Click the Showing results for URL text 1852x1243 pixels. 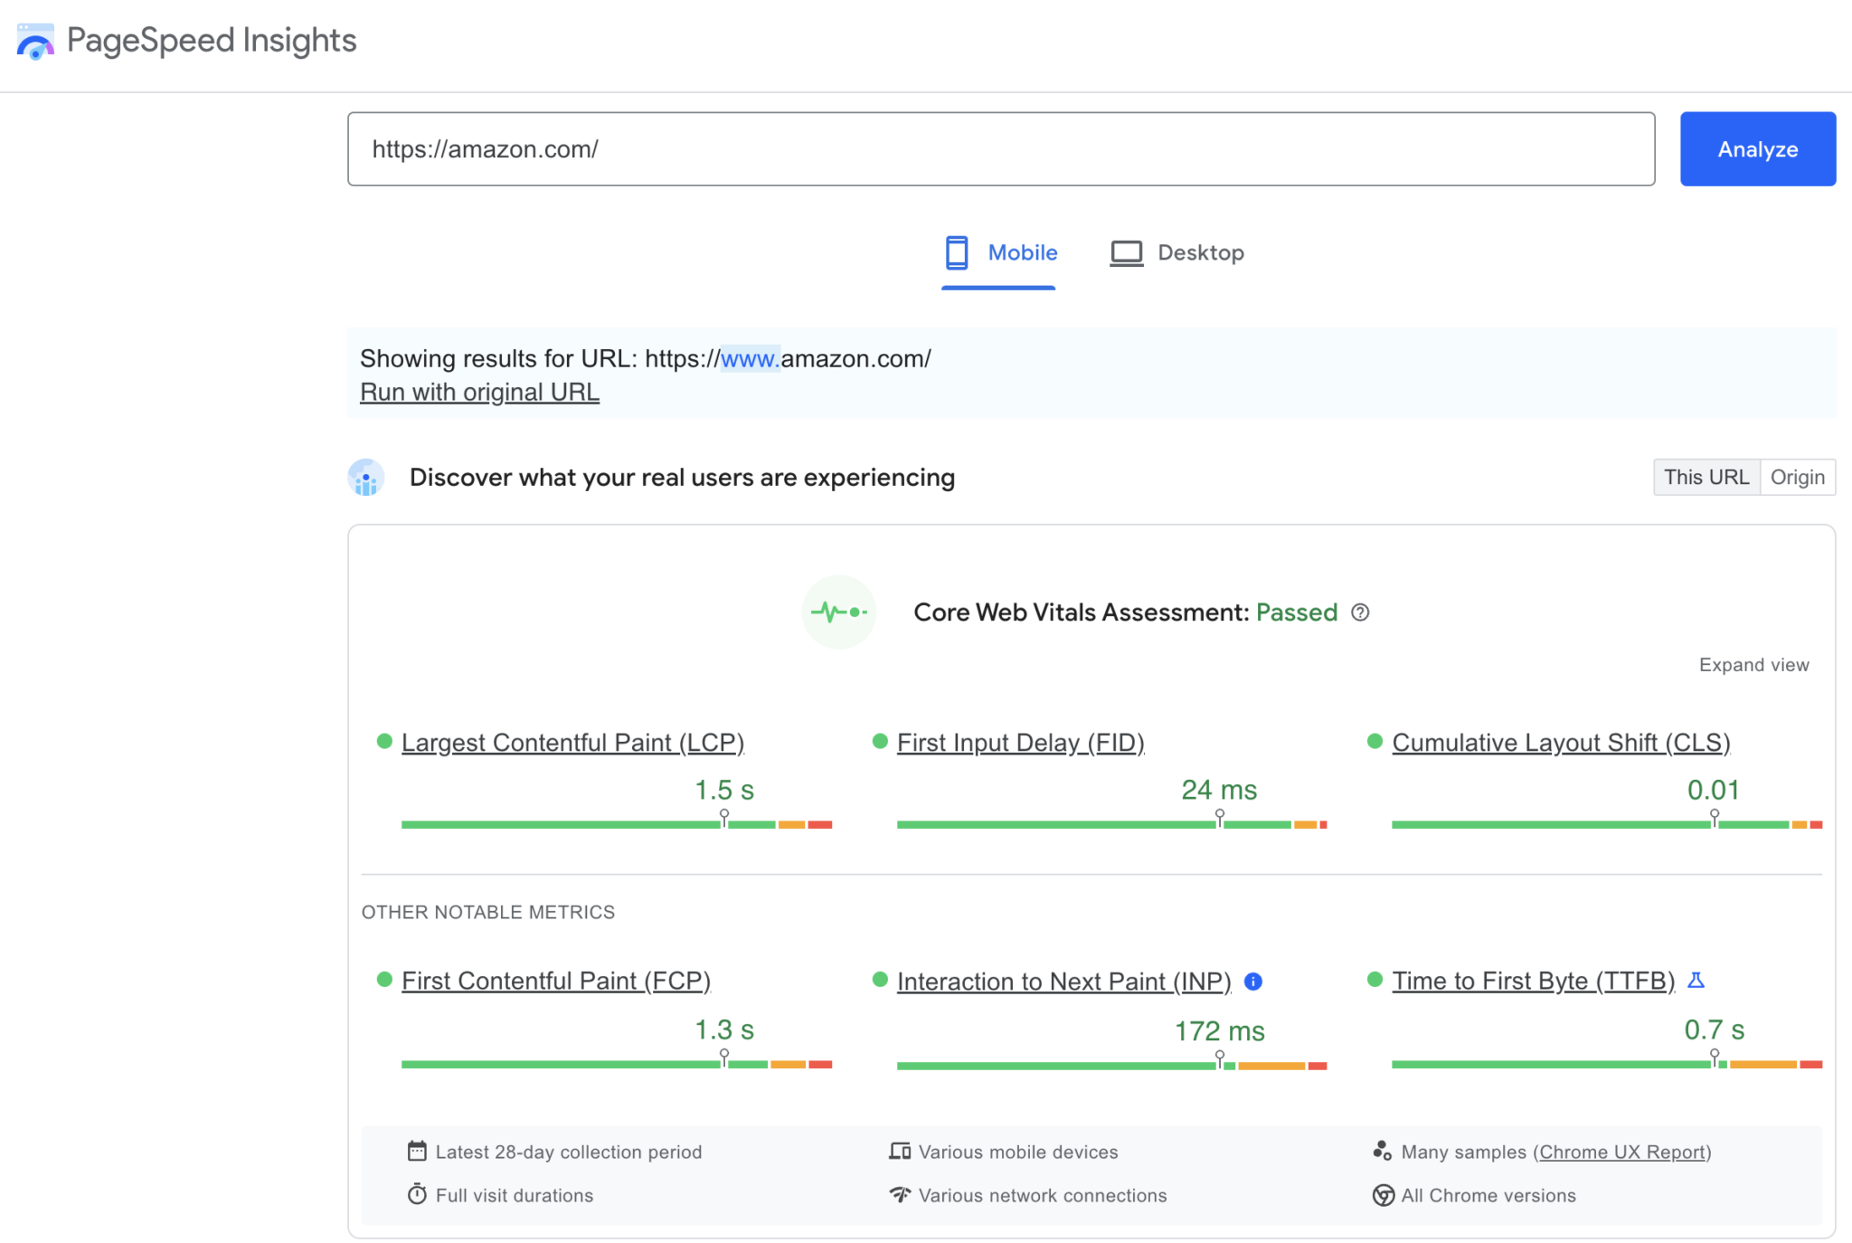pos(646,359)
